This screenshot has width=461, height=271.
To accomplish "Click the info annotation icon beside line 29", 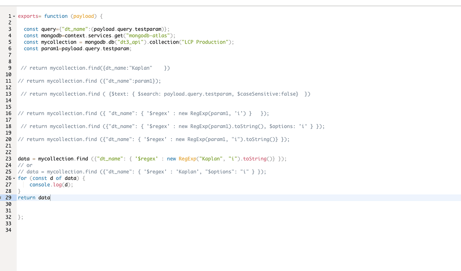I will click(x=1, y=197).
